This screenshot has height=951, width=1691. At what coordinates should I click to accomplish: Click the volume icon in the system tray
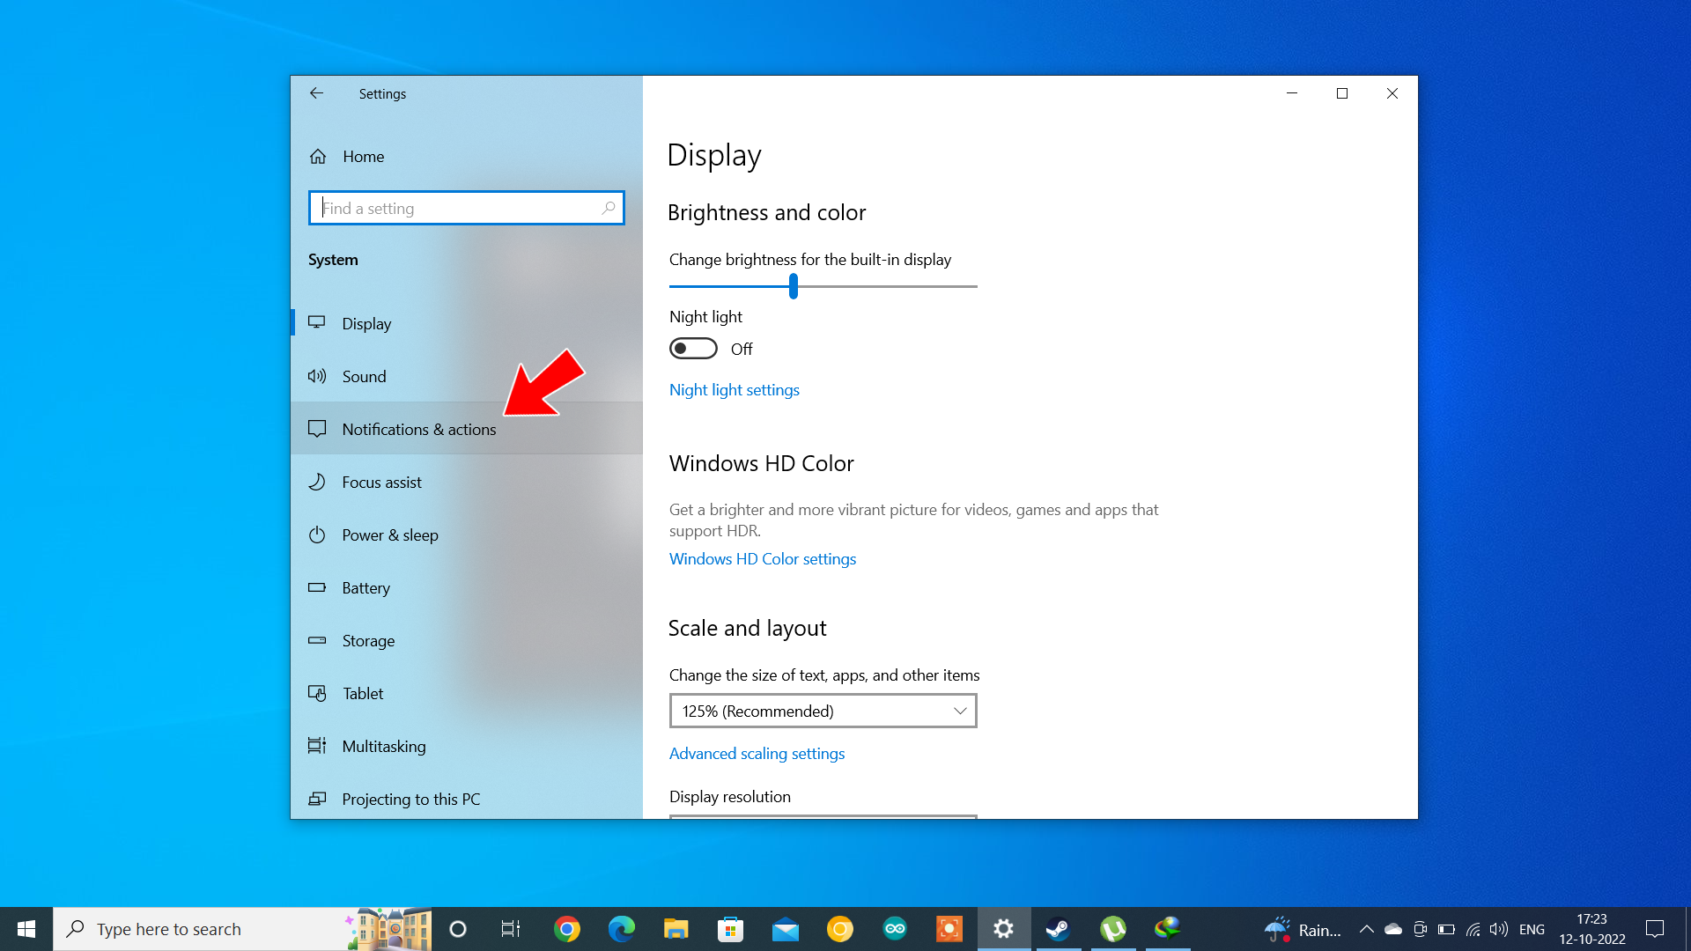1497,929
